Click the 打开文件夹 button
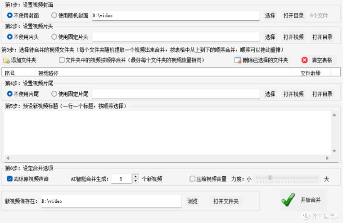Viewport: 343px width, 223px height. pos(226,201)
